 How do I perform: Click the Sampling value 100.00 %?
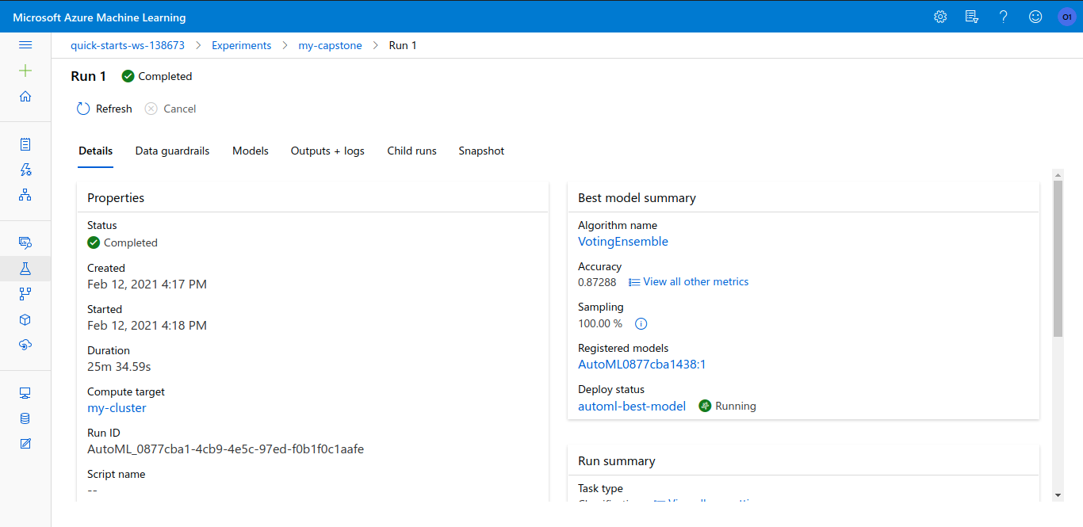[600, 323]
